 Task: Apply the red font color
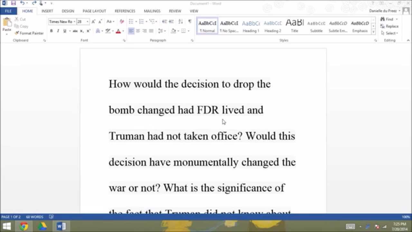click(x=118, y=31)
